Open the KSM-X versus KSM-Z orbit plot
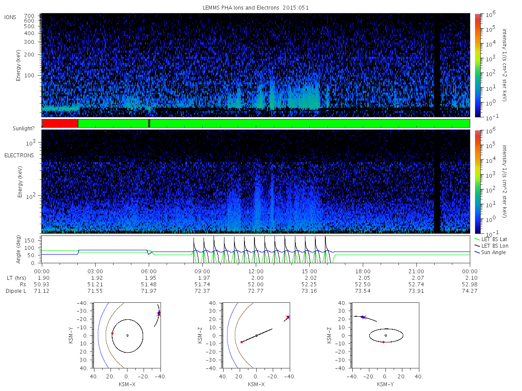This screenshot has height=391, width=522. tap(256, 335)
